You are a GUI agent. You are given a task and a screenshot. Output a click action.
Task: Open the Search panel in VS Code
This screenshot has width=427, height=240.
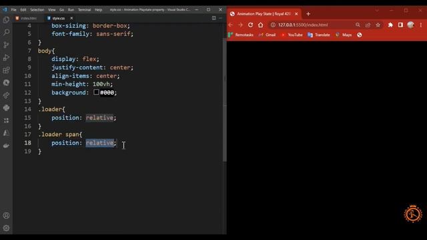point(6,32)
